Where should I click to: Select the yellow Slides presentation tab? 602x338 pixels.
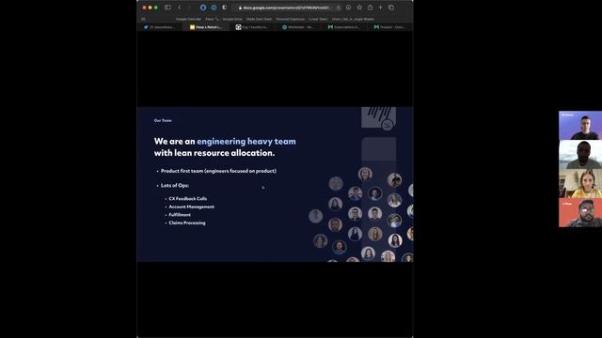click(206, 27)
